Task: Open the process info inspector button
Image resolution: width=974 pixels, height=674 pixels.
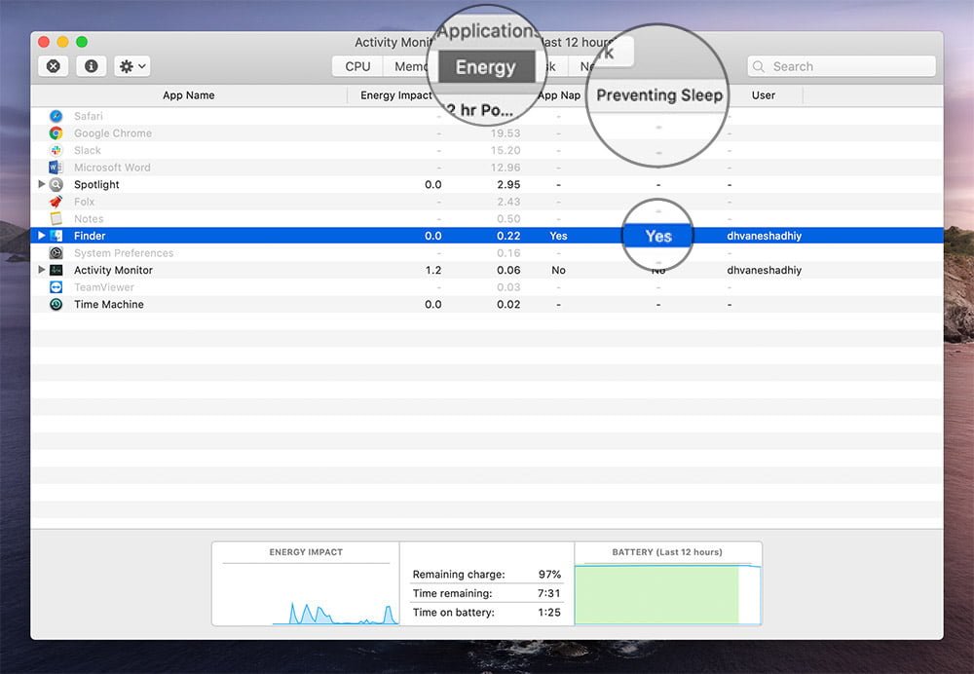Action: 91,66
